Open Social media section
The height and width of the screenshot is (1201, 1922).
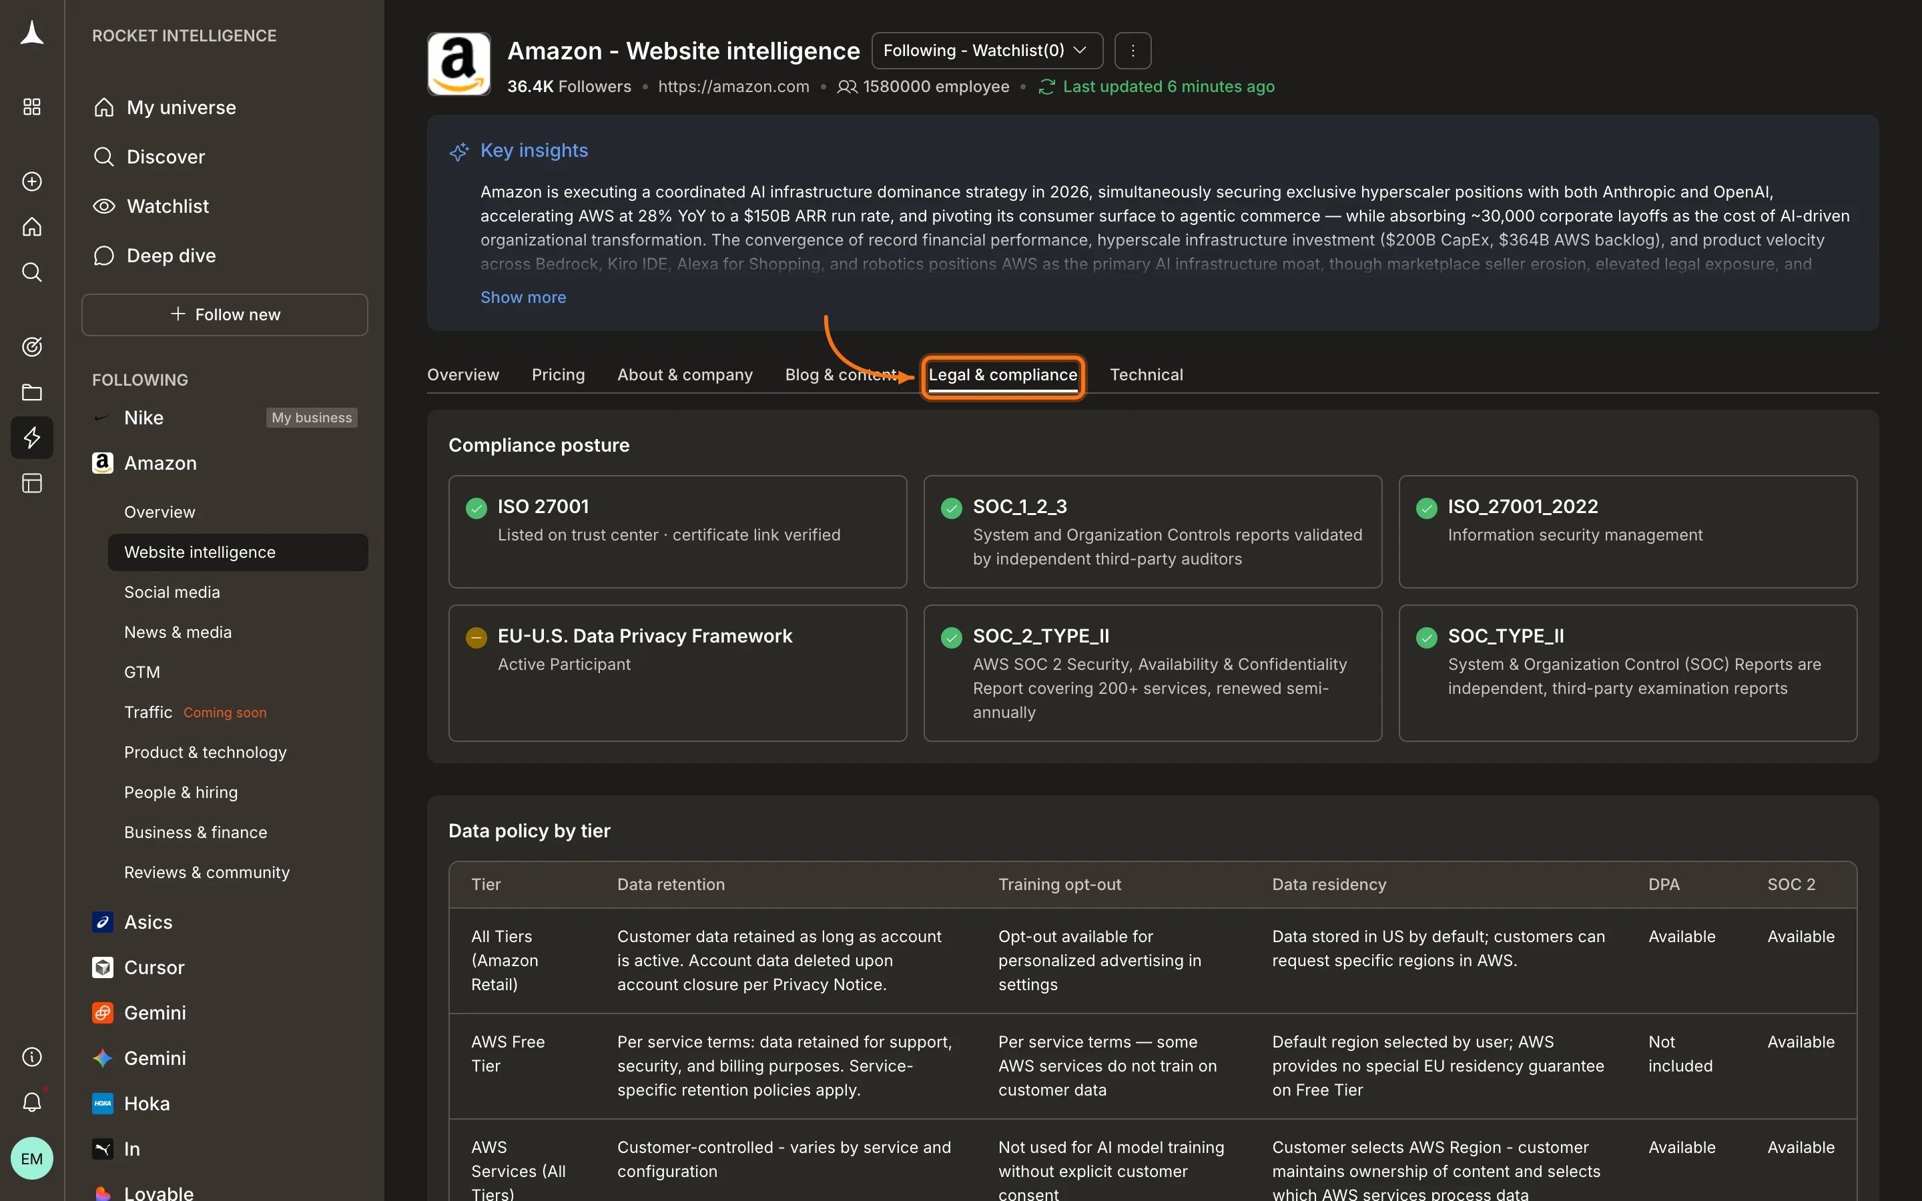172,592
